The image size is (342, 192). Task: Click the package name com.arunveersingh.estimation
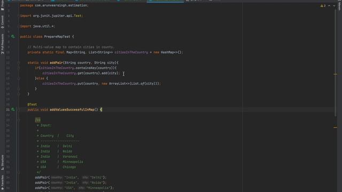click(x=61, y=5)
